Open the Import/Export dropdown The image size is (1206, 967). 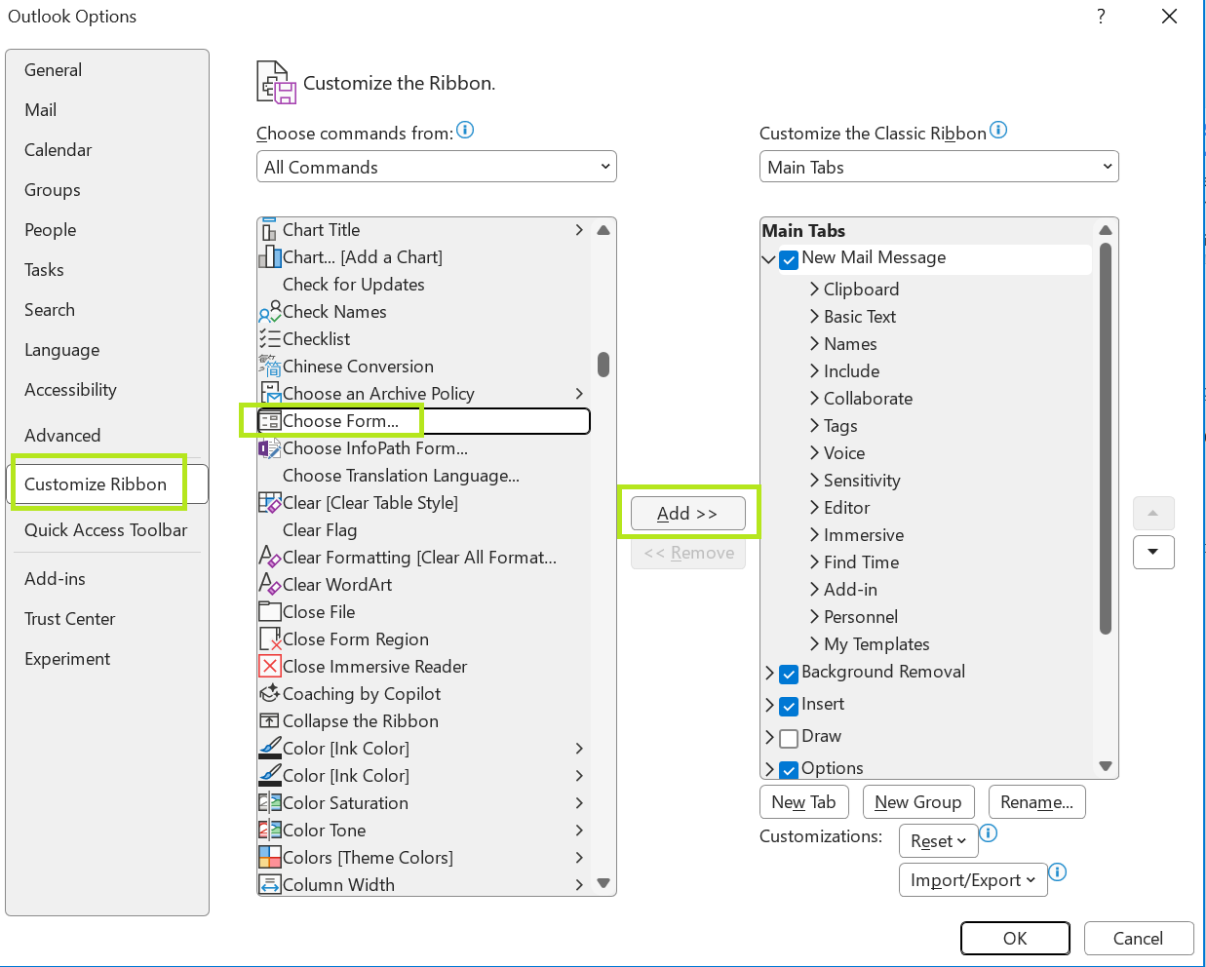tap(973, 880)
